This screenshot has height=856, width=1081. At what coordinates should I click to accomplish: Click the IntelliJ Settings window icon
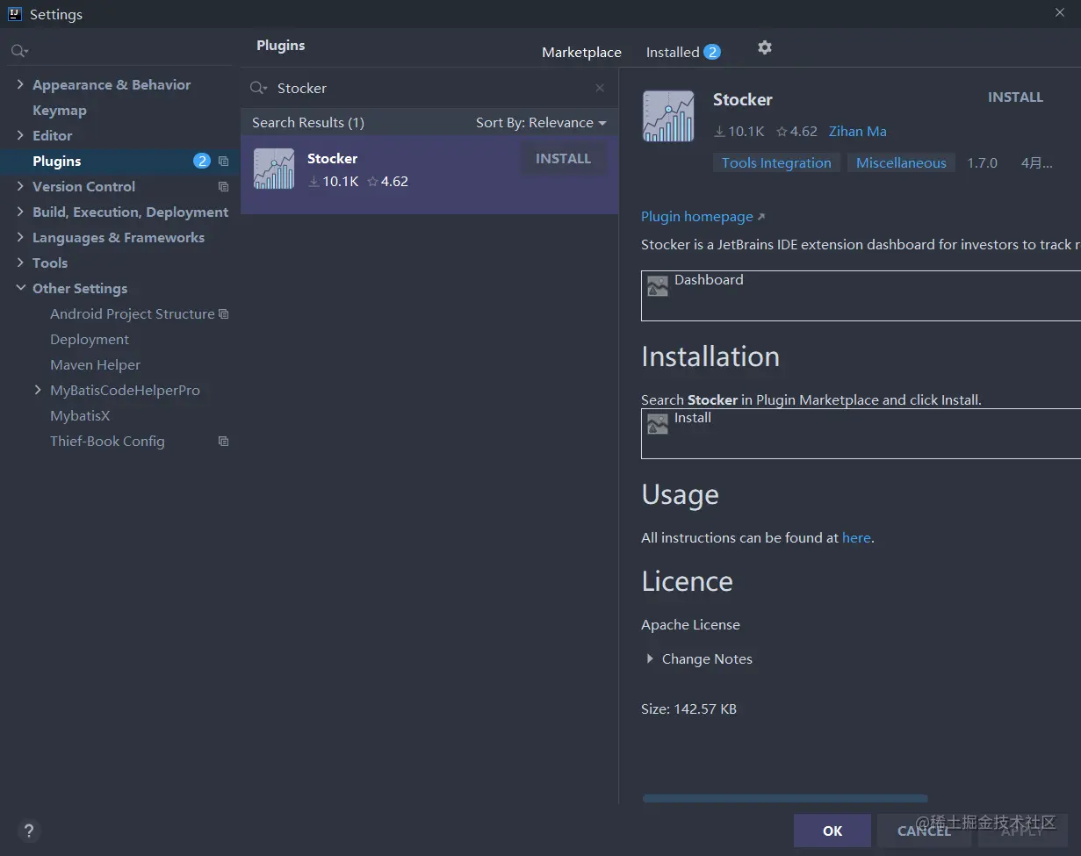(14, 13)
